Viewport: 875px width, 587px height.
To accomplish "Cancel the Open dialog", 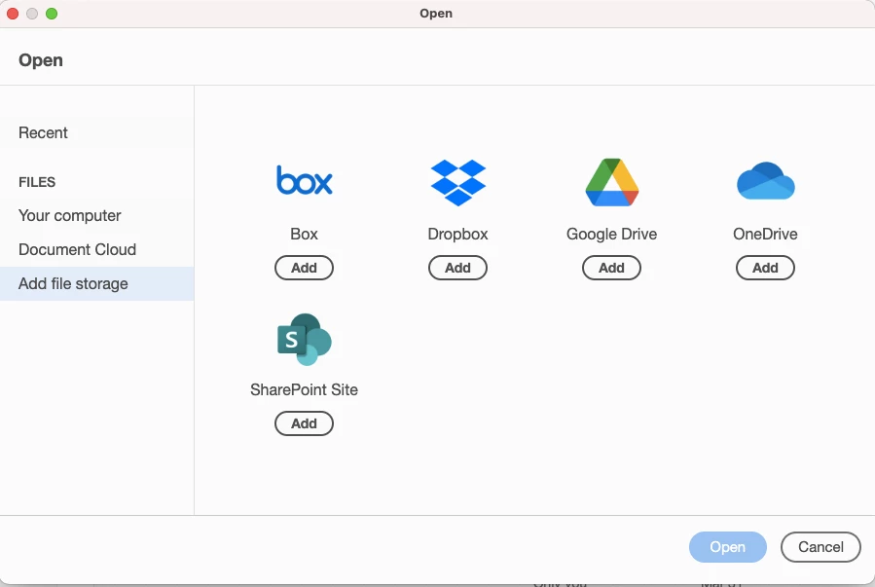I will coord(820,547).
